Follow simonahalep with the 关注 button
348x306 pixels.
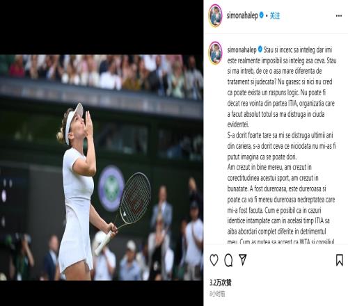pyautogui.click(x=275, y=16)
